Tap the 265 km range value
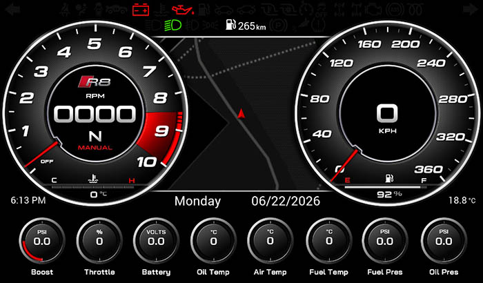The image size is (483, 283). pos(252,26)
